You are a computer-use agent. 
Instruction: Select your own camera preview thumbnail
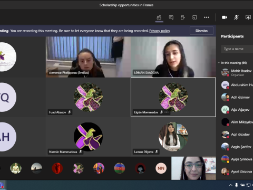[193, 168]
